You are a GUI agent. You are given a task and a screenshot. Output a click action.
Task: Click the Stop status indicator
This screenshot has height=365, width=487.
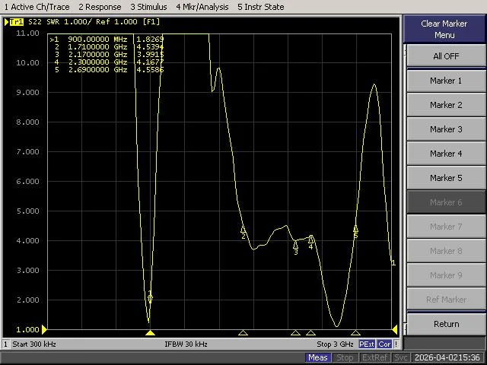tap(345, 358)
